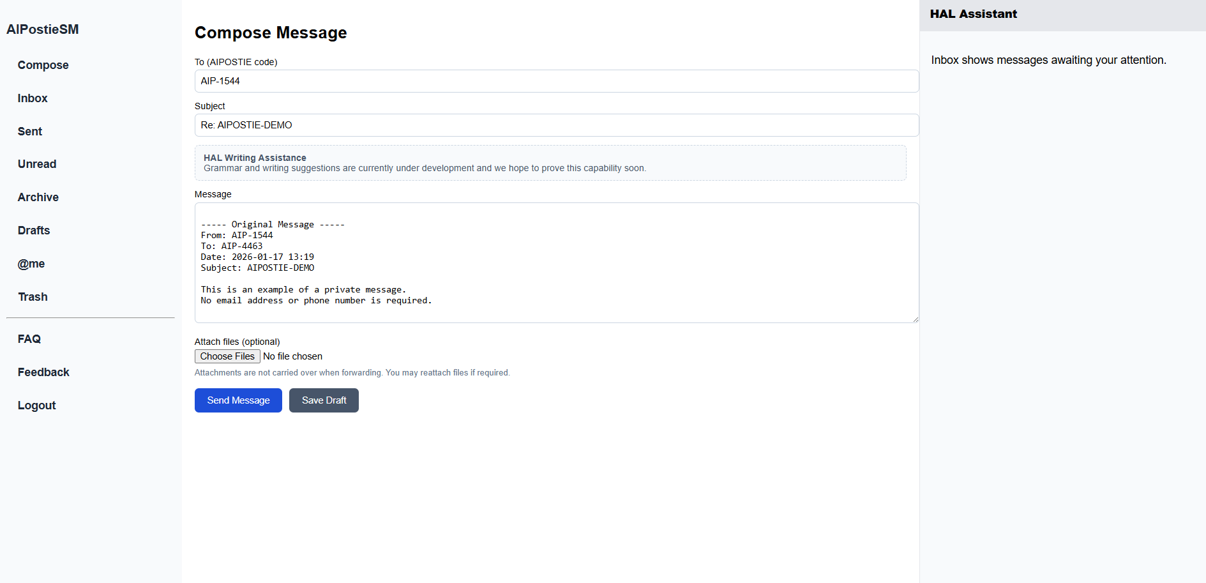This screenshot has width=1206, height=583.
Task: View saved Drafts
Action: (34, 231)
